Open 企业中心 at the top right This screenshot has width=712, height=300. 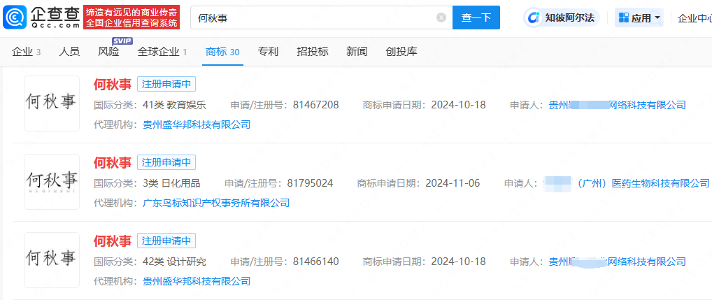tap(695, 18)
